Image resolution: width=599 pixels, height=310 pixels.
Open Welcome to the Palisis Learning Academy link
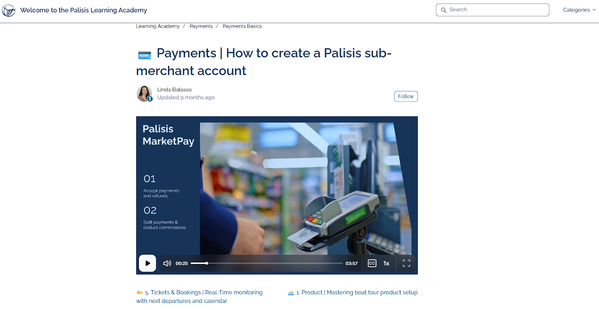tap(83, 10)
